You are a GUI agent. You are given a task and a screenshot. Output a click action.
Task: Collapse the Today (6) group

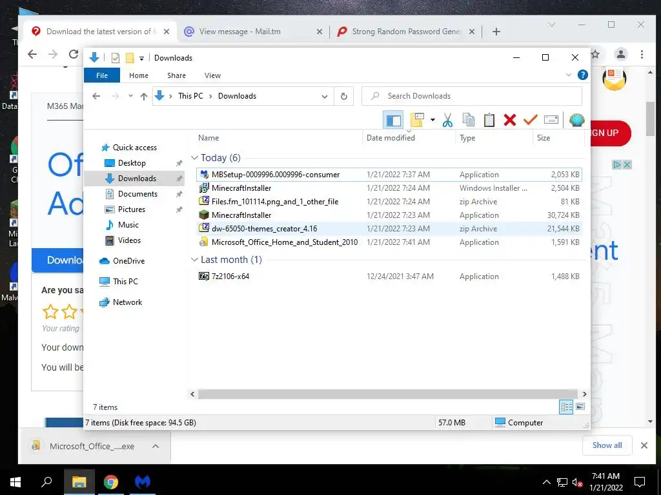[x=194, y=158]
